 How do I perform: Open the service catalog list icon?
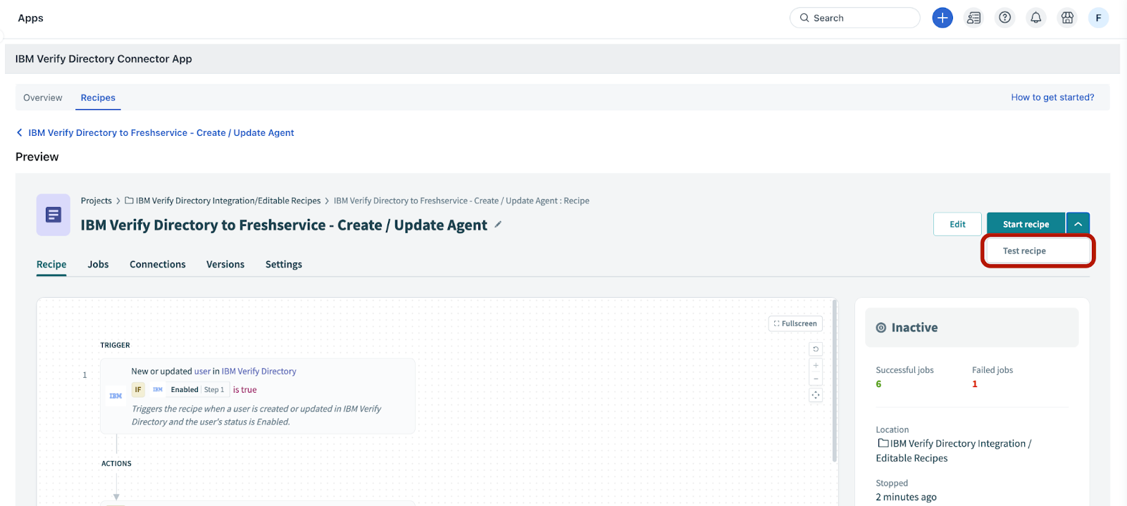click(974, 18)
